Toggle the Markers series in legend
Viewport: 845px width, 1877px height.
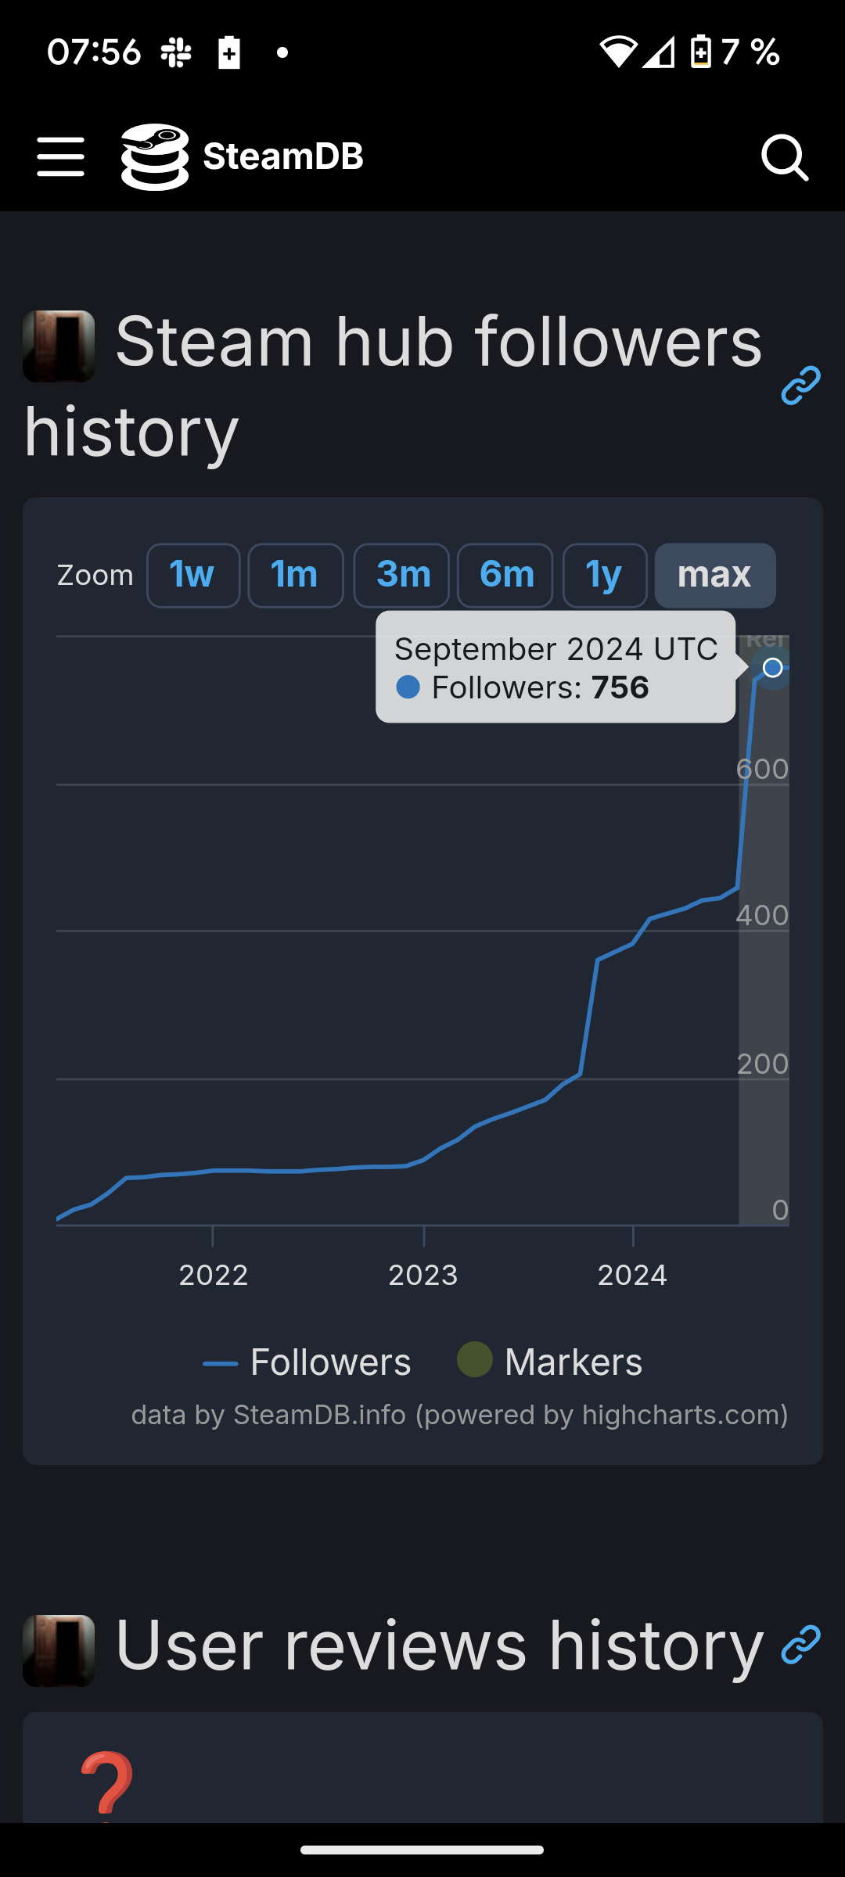[550, 1362]
